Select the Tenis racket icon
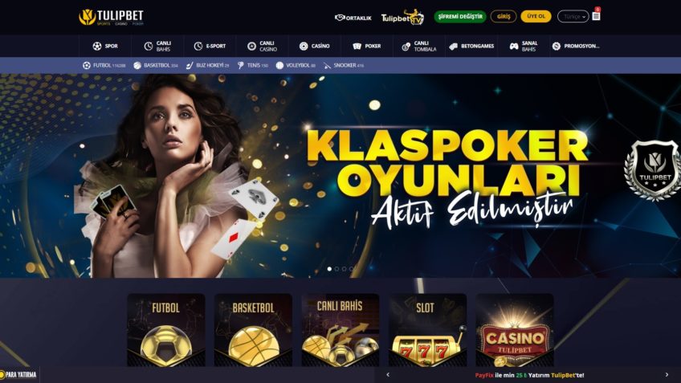This screenshot has height=383, width=681. click(241, 66)
